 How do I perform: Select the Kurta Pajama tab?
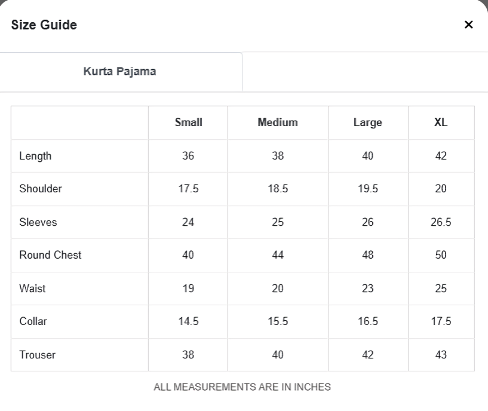pyautogui.click(x=120, y=72)
